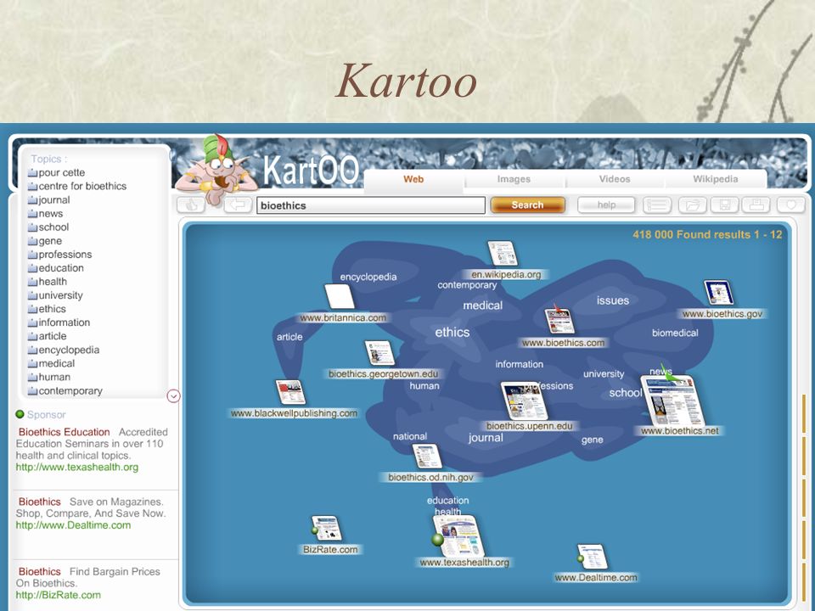The height and width of the screenshot is (611, 815).
Task: Select the 'school' topic folder
Action: point(48,227)
